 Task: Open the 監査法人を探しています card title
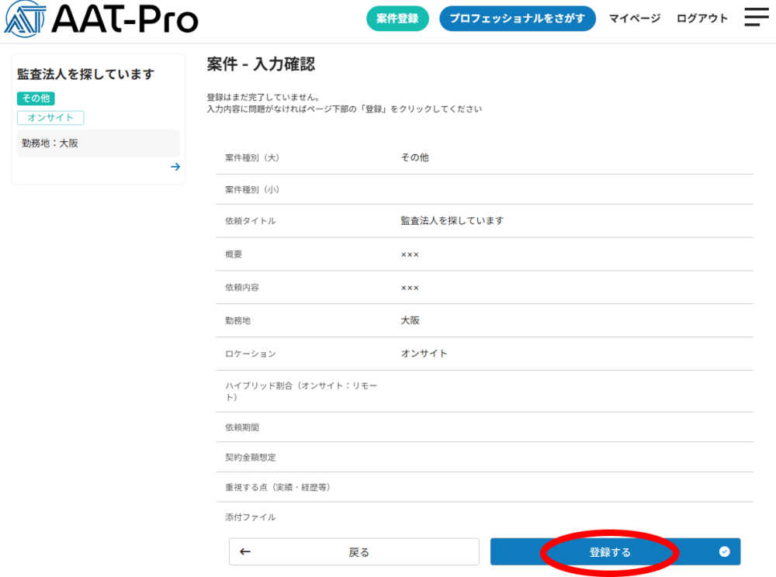coord(85,74)
